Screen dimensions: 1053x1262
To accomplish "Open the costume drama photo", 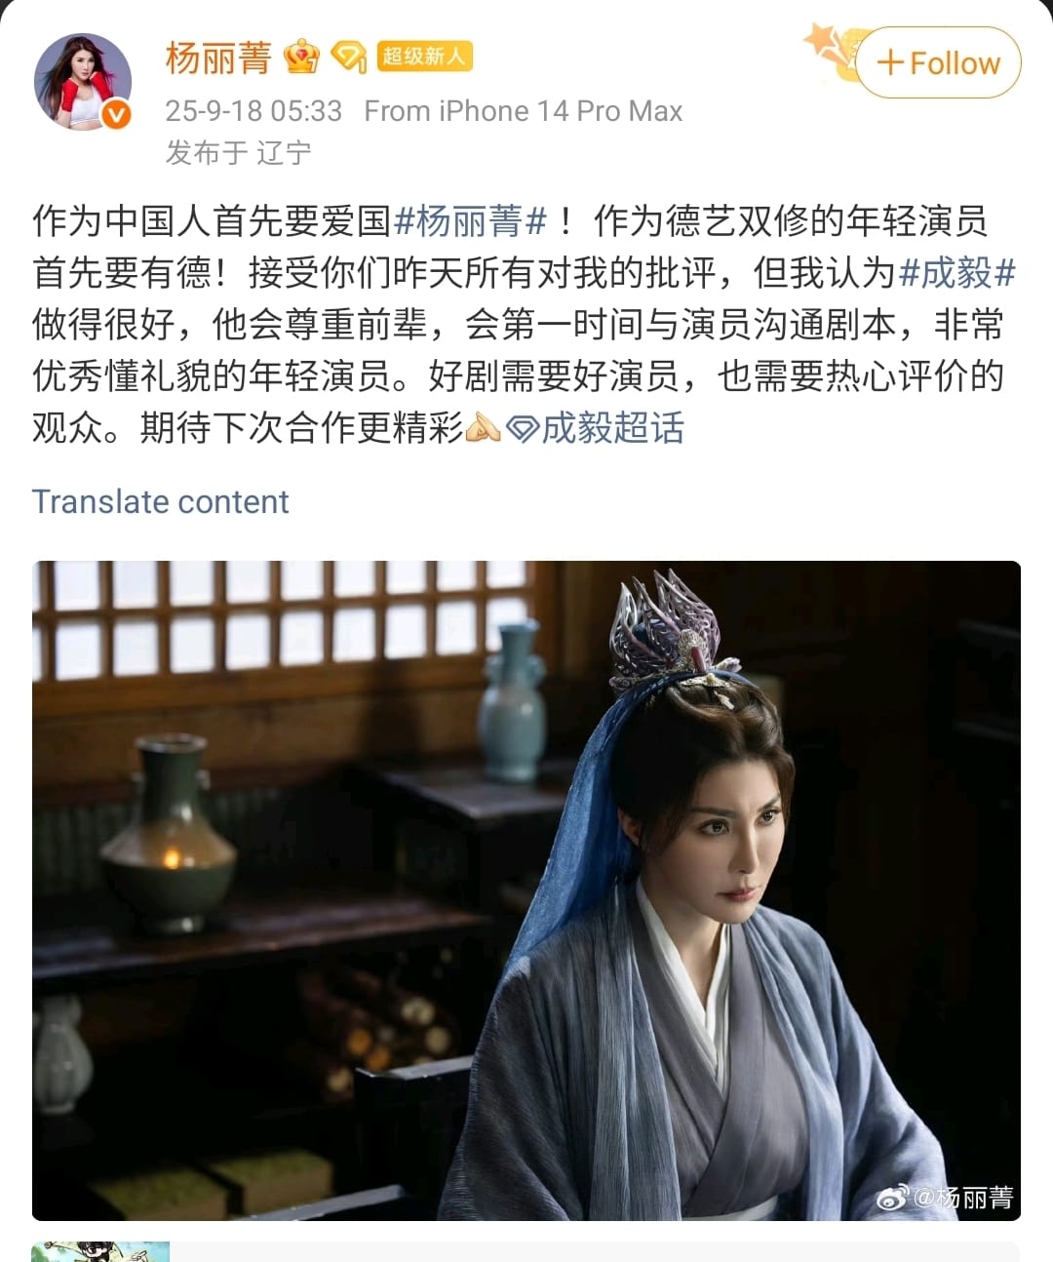I will [x=526, y=890].
